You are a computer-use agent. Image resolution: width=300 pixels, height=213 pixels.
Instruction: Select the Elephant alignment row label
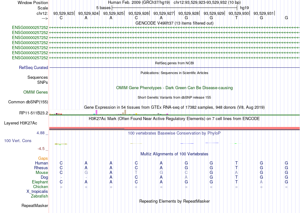(x=40, y=182)
